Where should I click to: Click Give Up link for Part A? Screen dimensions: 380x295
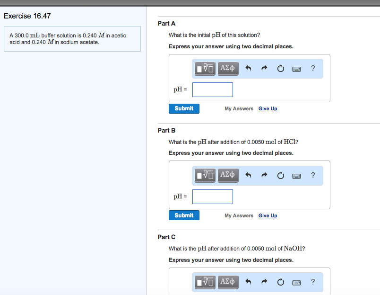click(268, 109)
